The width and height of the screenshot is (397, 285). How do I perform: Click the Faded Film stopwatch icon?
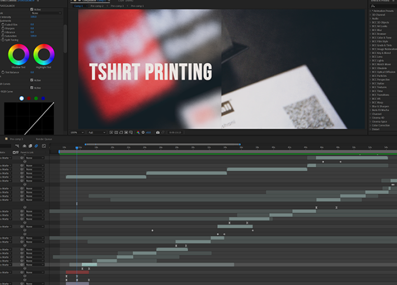(x=3, y=24)
